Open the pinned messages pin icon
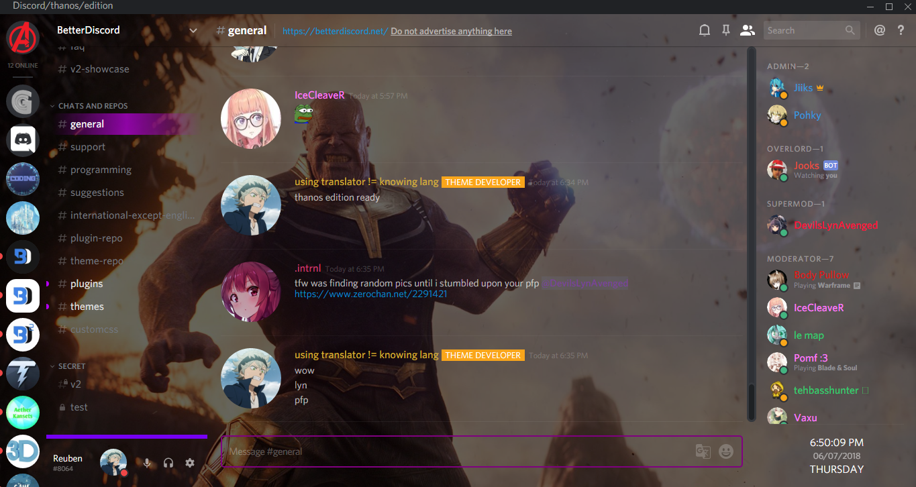 726,30
